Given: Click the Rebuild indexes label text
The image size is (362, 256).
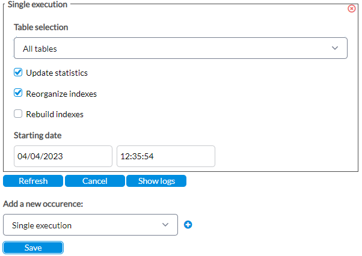Looking at the screenshot, I should coord(55,114).
